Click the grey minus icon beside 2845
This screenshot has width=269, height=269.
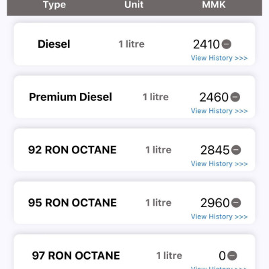(236, 150)
